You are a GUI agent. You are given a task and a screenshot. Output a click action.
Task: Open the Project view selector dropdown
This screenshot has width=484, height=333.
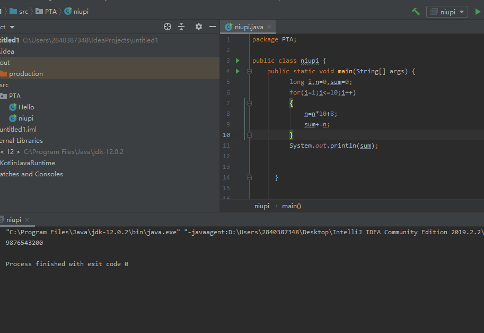(12, 27)
